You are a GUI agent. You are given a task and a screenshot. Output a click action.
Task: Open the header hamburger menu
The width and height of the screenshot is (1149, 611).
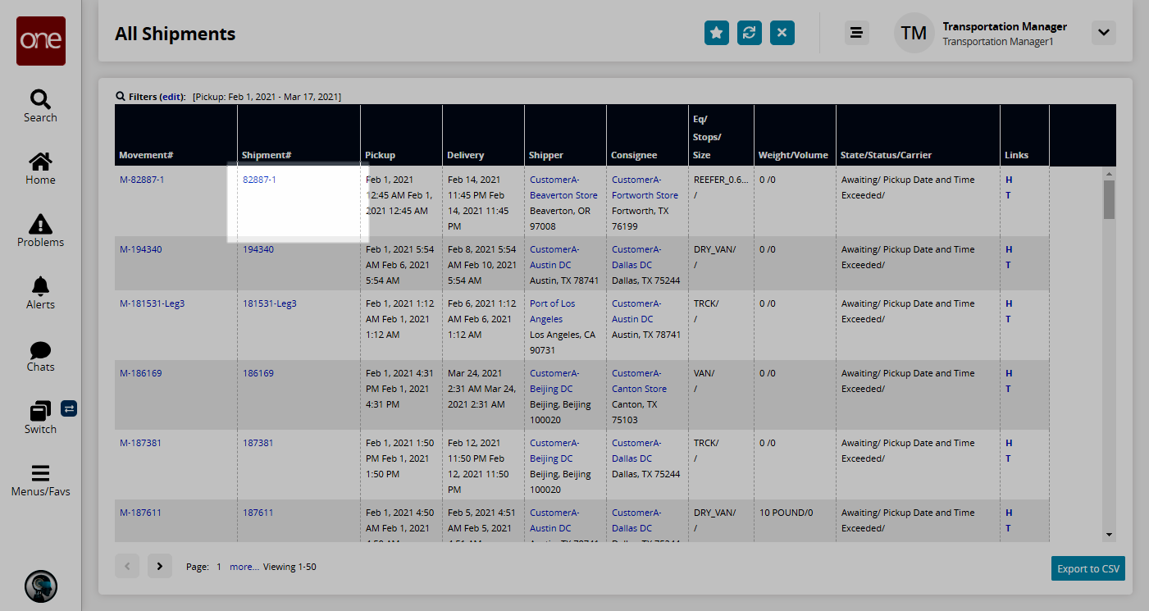point(856,33)
